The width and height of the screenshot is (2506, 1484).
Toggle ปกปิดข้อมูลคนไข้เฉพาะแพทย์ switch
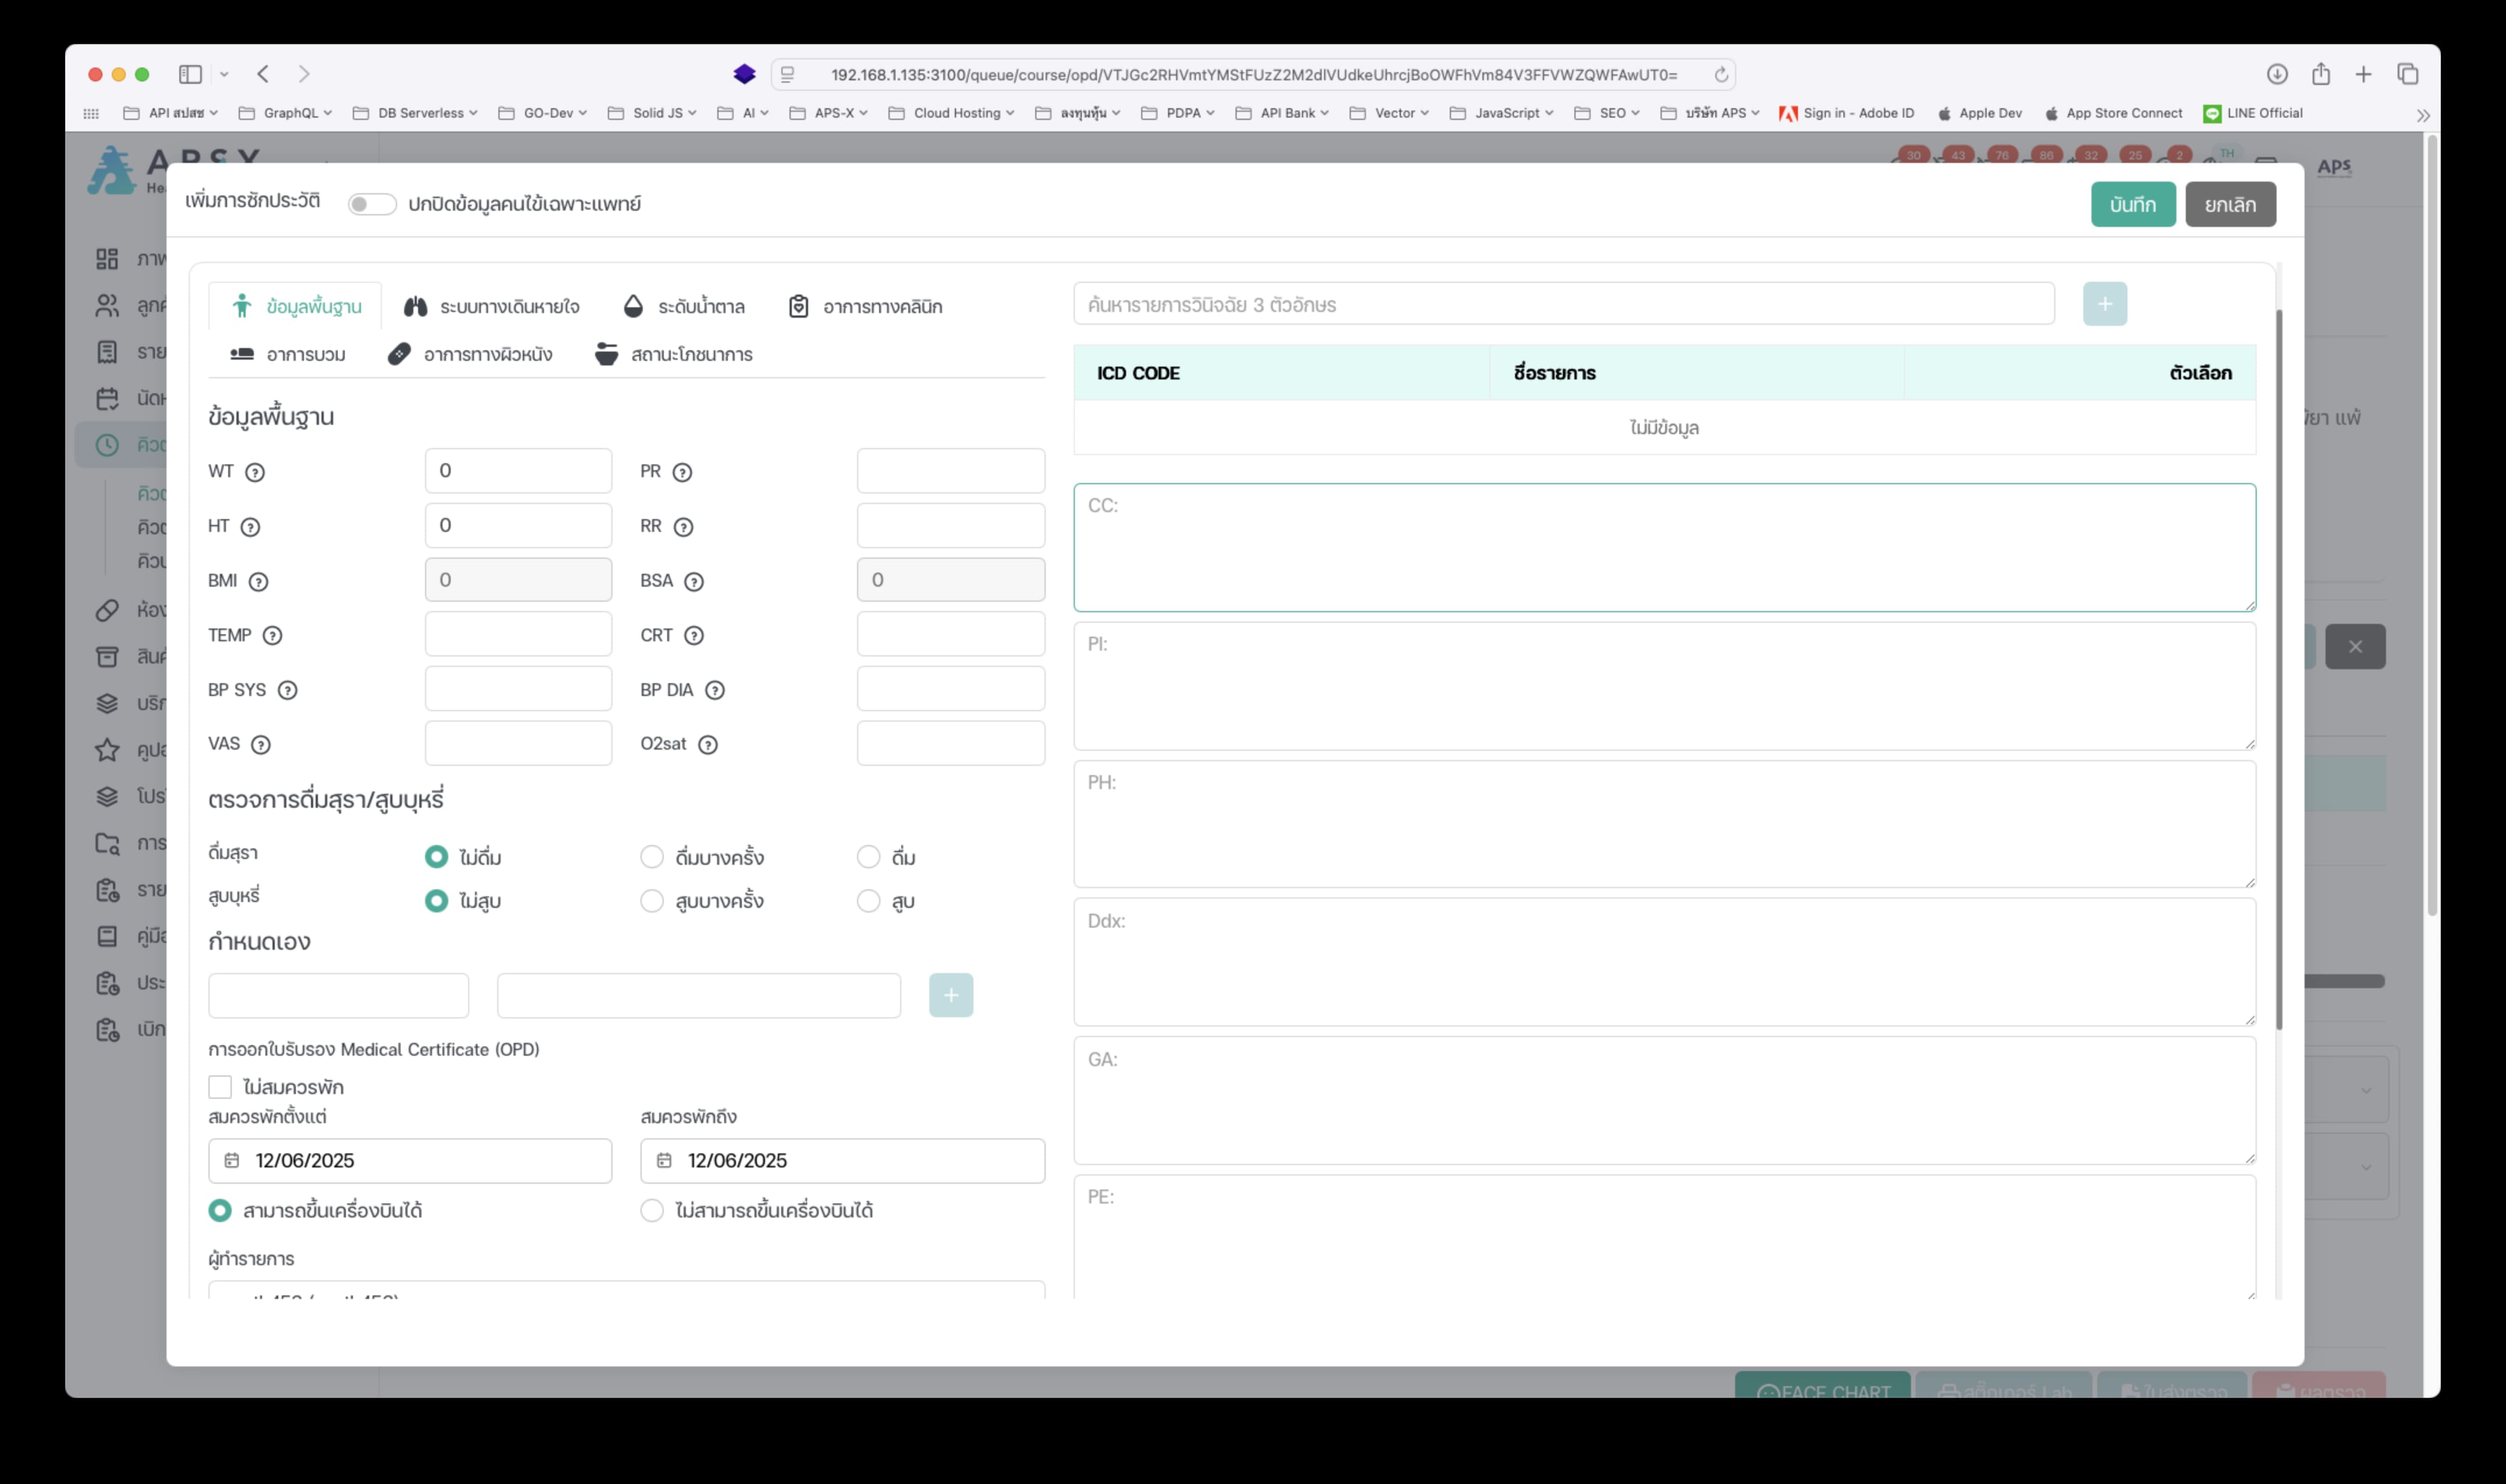(371, 204)
